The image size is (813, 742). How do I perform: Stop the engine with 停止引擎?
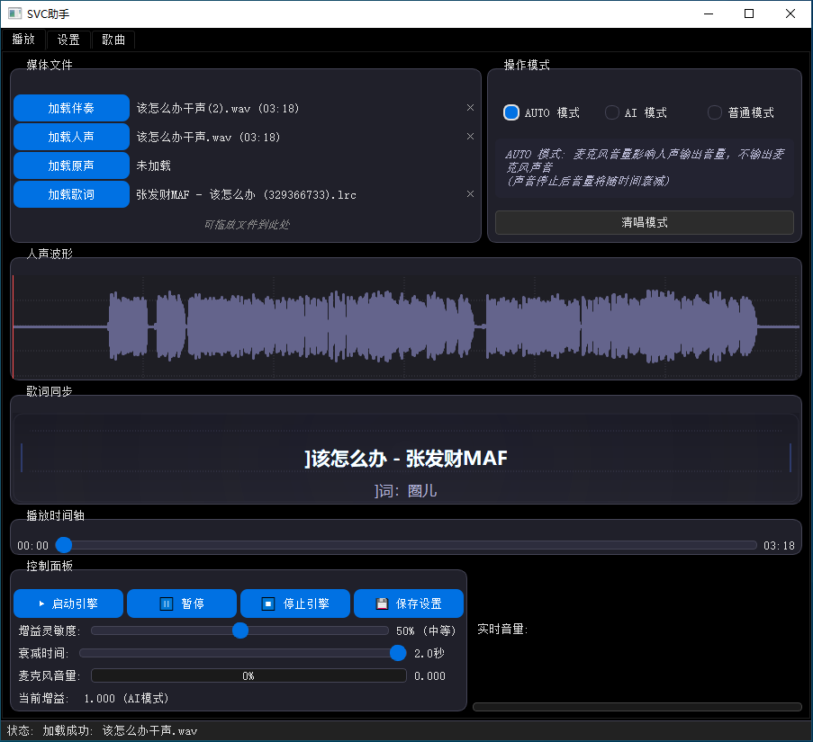295,603
